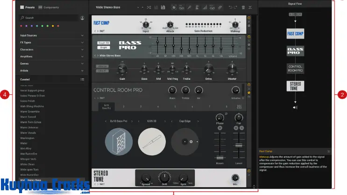
Task: Select the Warm Tweed preset
Action: click(x=29, y=118)
